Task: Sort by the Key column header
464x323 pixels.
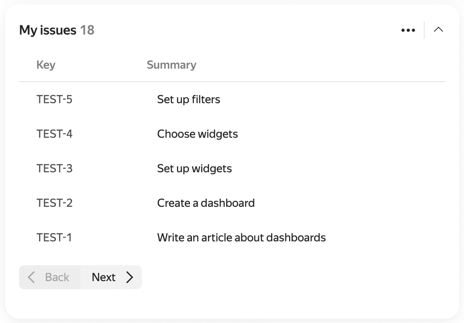Action: coord(46,65)
